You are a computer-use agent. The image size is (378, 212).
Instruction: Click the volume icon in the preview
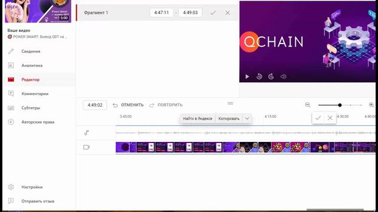[x=283, y=77]
